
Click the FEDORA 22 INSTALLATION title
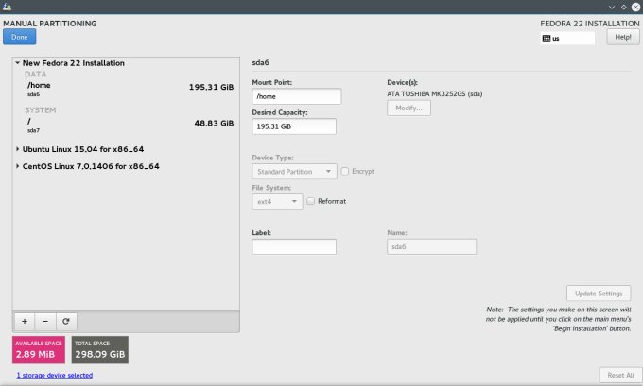tap(590, 24)
